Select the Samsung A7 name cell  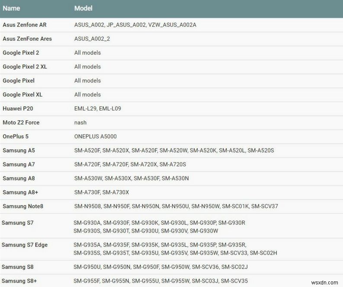click(19, 165)
